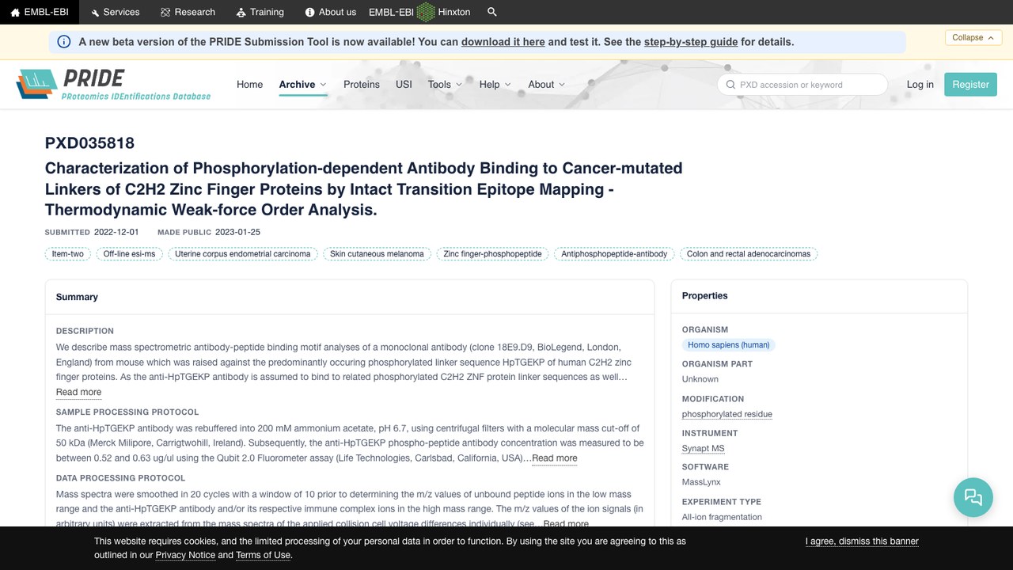The width and height of the screenshot is (1013, 570).
Task: Expand Sample Processing Protocol Read more
Action: [x=554, y=458]
